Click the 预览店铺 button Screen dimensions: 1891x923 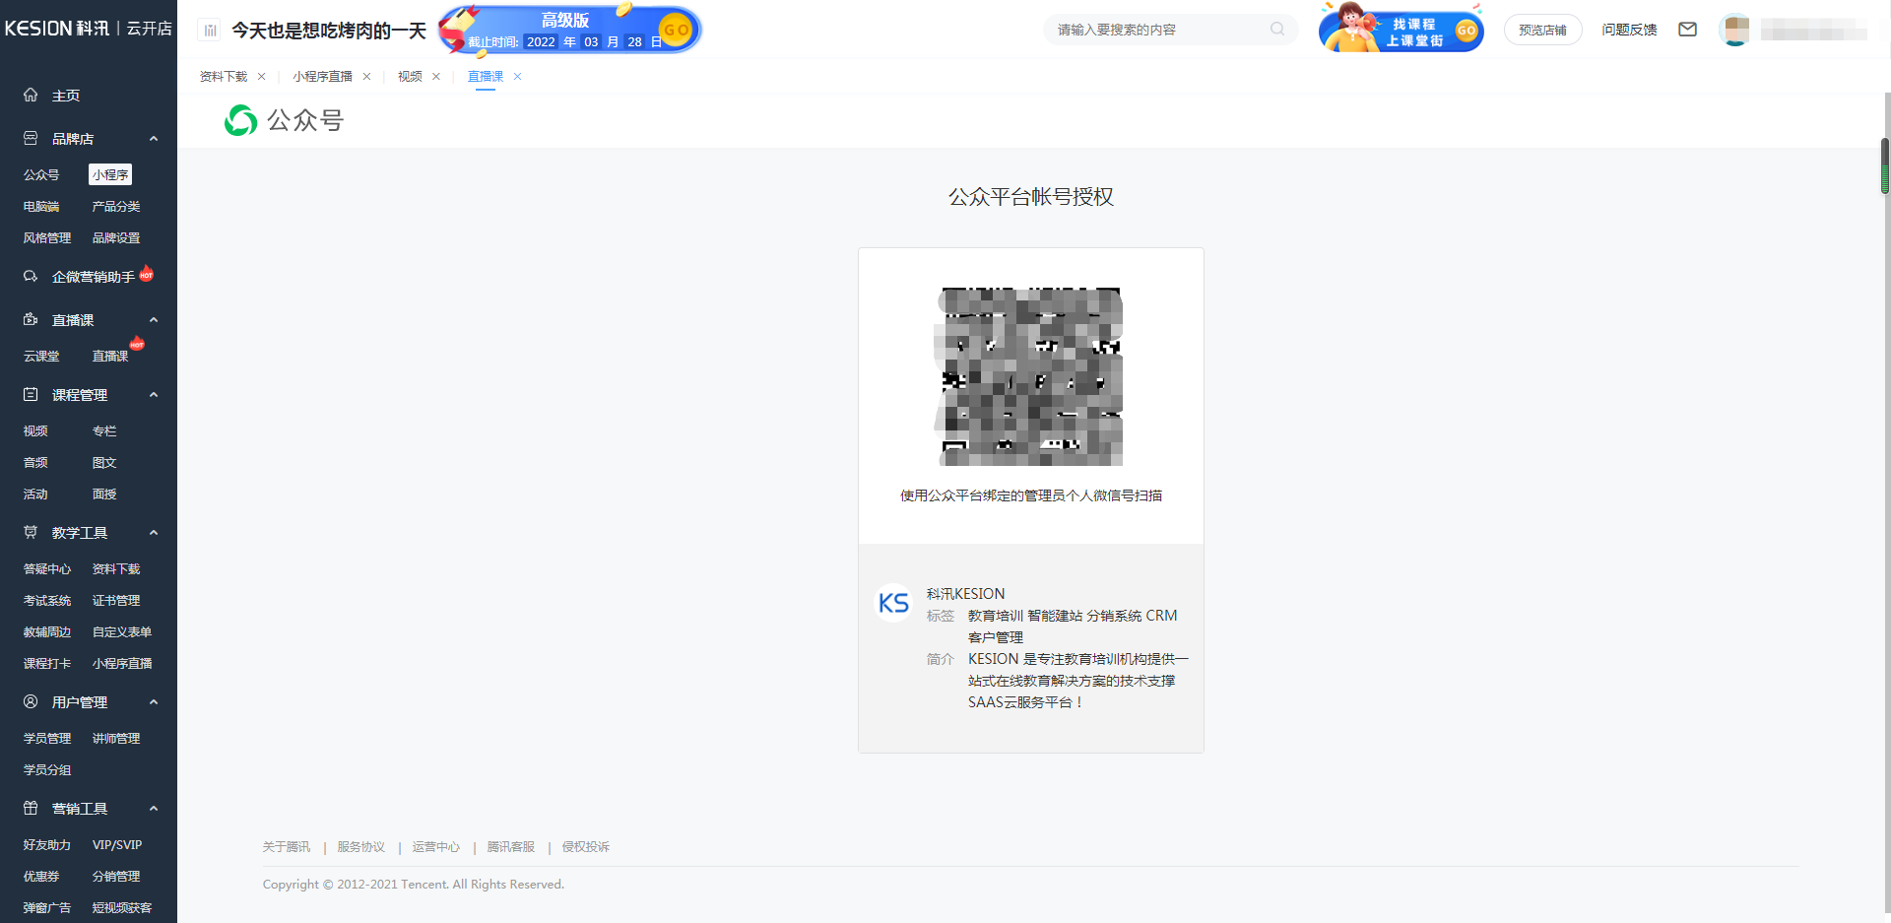(1542, 30)
